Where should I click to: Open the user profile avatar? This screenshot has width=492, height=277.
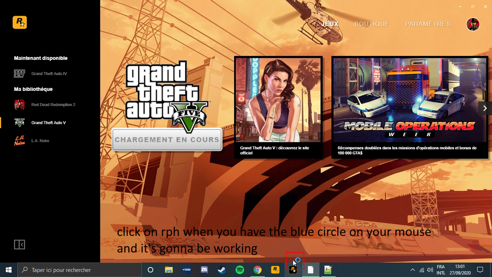(x=473, y=24)
